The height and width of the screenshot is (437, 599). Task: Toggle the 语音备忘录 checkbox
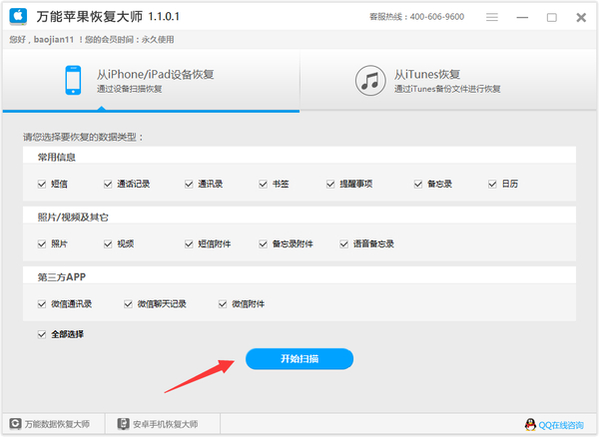click(343, 243)
